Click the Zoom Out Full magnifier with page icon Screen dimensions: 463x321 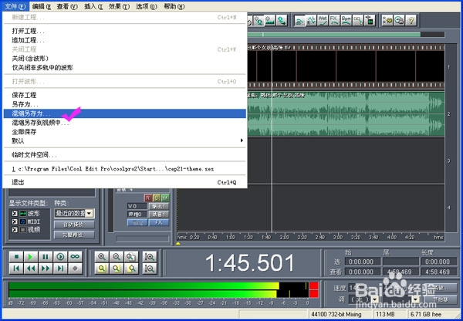click(131, 257)
